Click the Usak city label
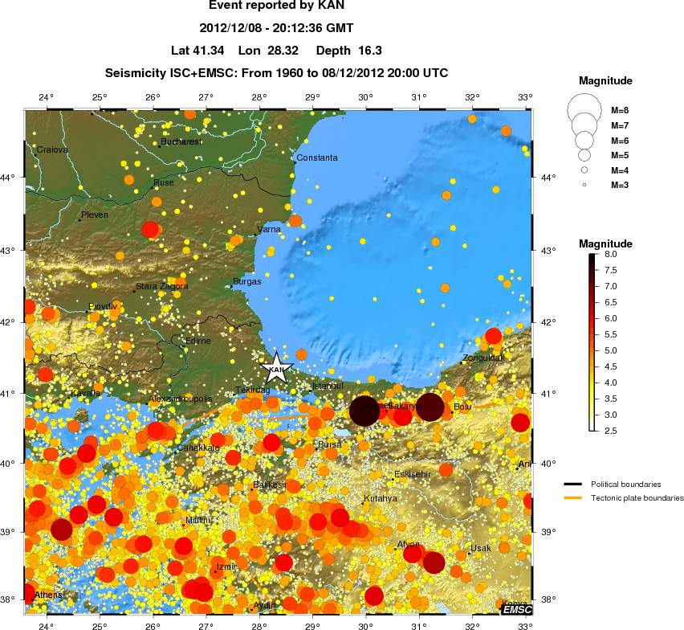The height and width of the screenshot is (630, 684). [x=481, y=548]
